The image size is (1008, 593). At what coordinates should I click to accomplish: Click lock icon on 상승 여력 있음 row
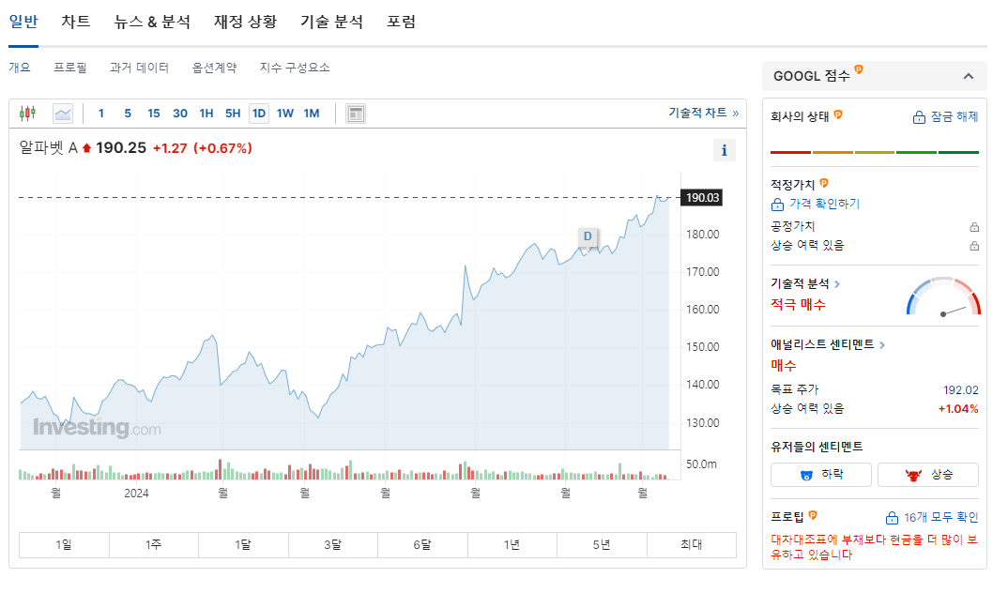974,246
